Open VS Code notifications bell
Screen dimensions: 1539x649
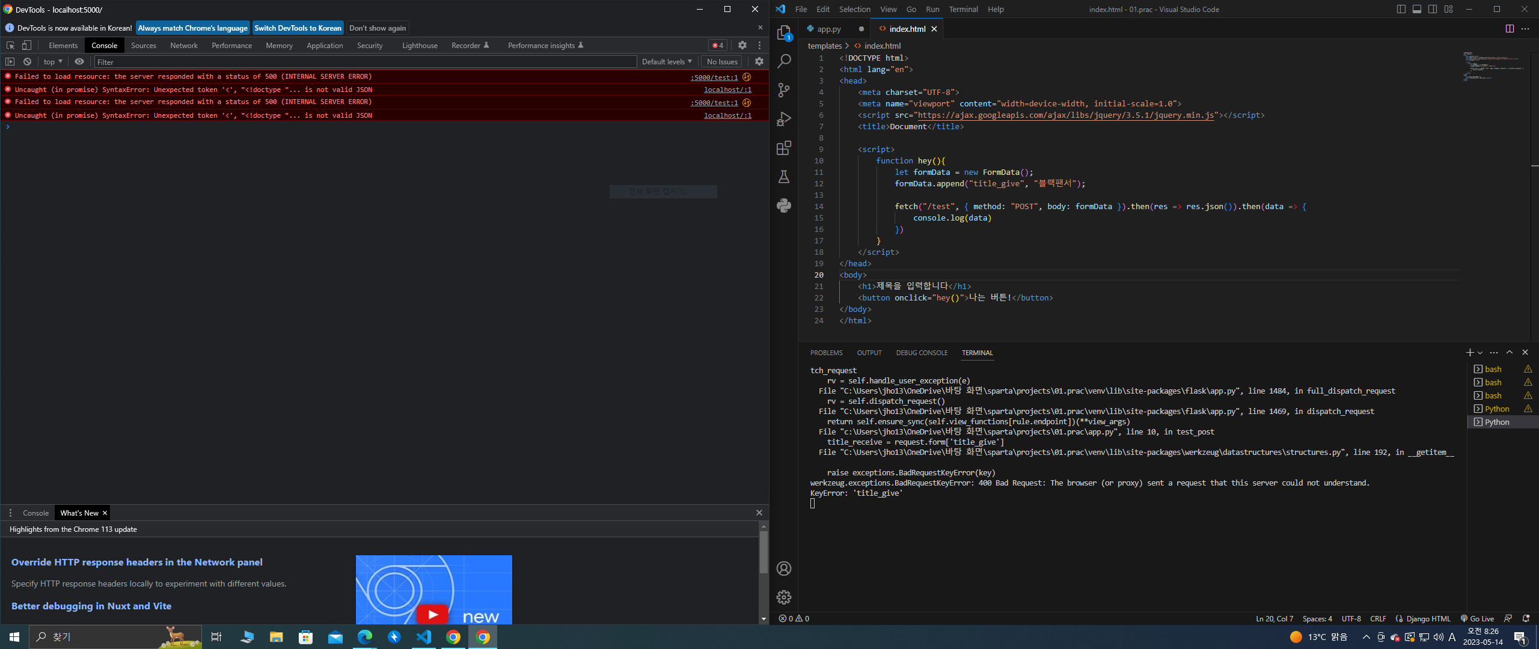[x=1526, y=618]
